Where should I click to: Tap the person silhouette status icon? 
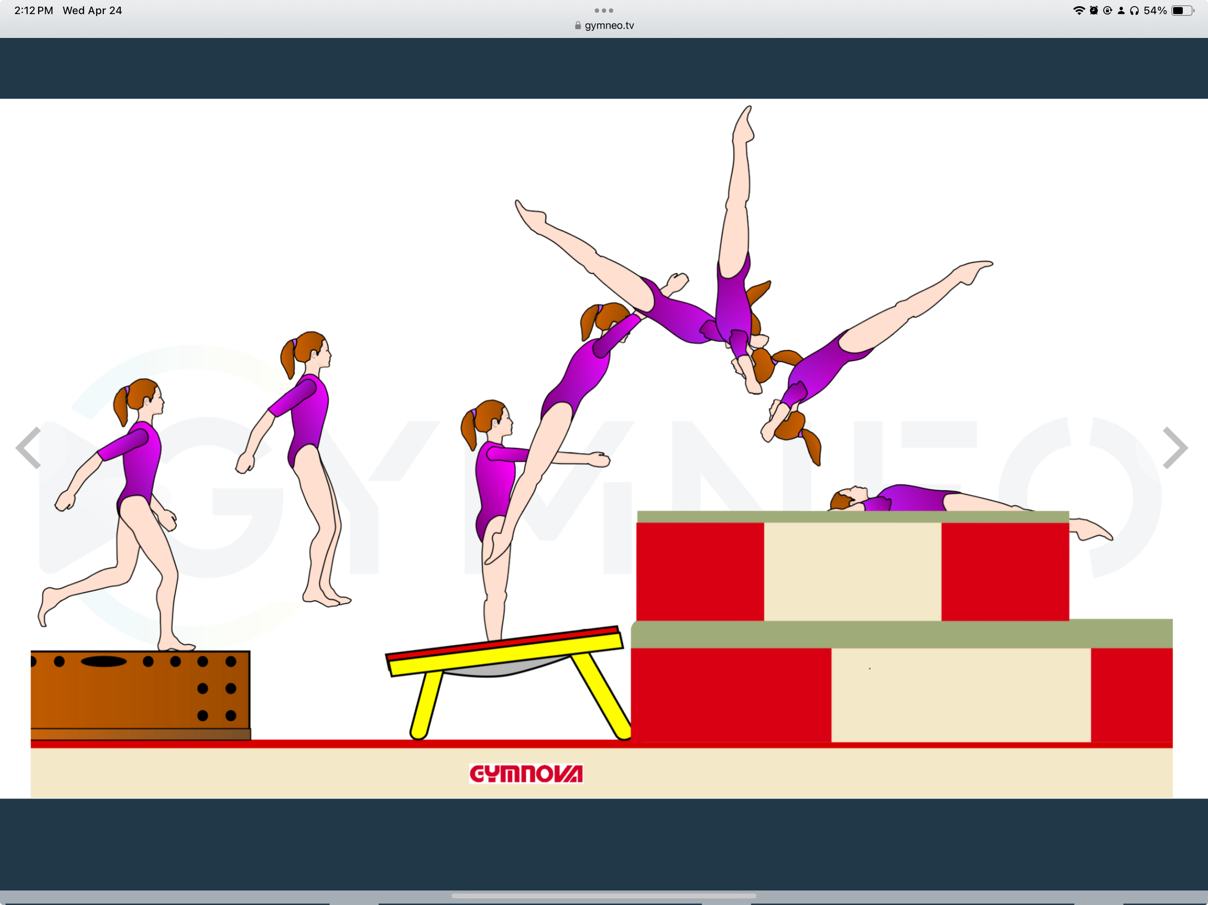point(1121,10)
